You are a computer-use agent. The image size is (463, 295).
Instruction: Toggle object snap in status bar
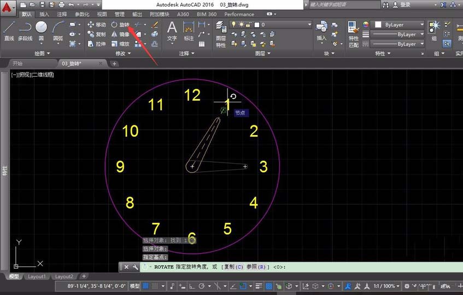click(243, 286)
